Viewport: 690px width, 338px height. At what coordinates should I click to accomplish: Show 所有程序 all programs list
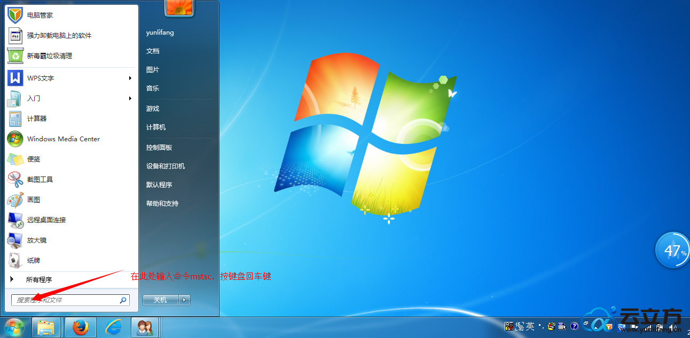point(72,279)
